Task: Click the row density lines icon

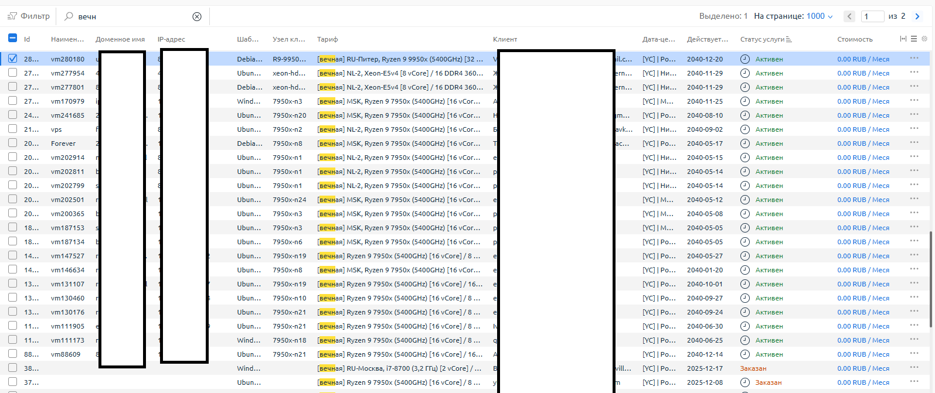Action: pyautogui.click(x=913, y=39)
